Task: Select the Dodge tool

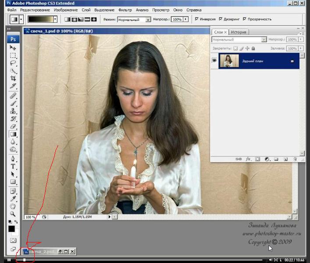Action: [13, 149]
